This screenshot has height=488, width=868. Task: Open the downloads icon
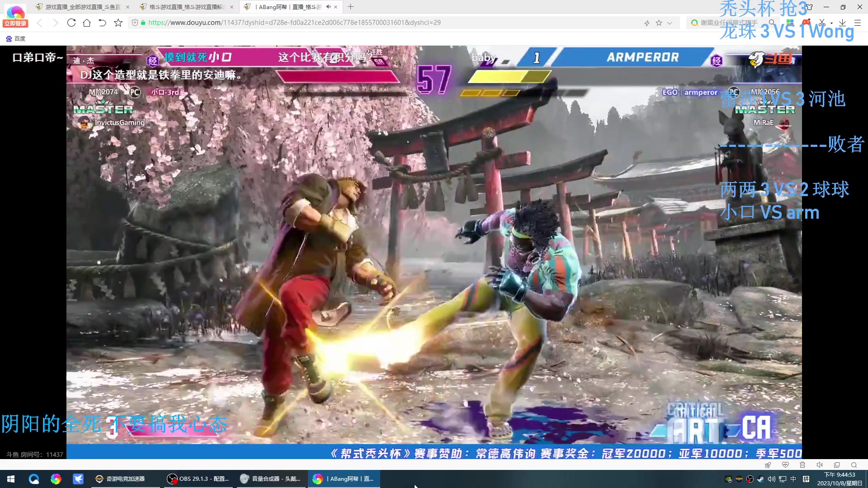(843, 23)
